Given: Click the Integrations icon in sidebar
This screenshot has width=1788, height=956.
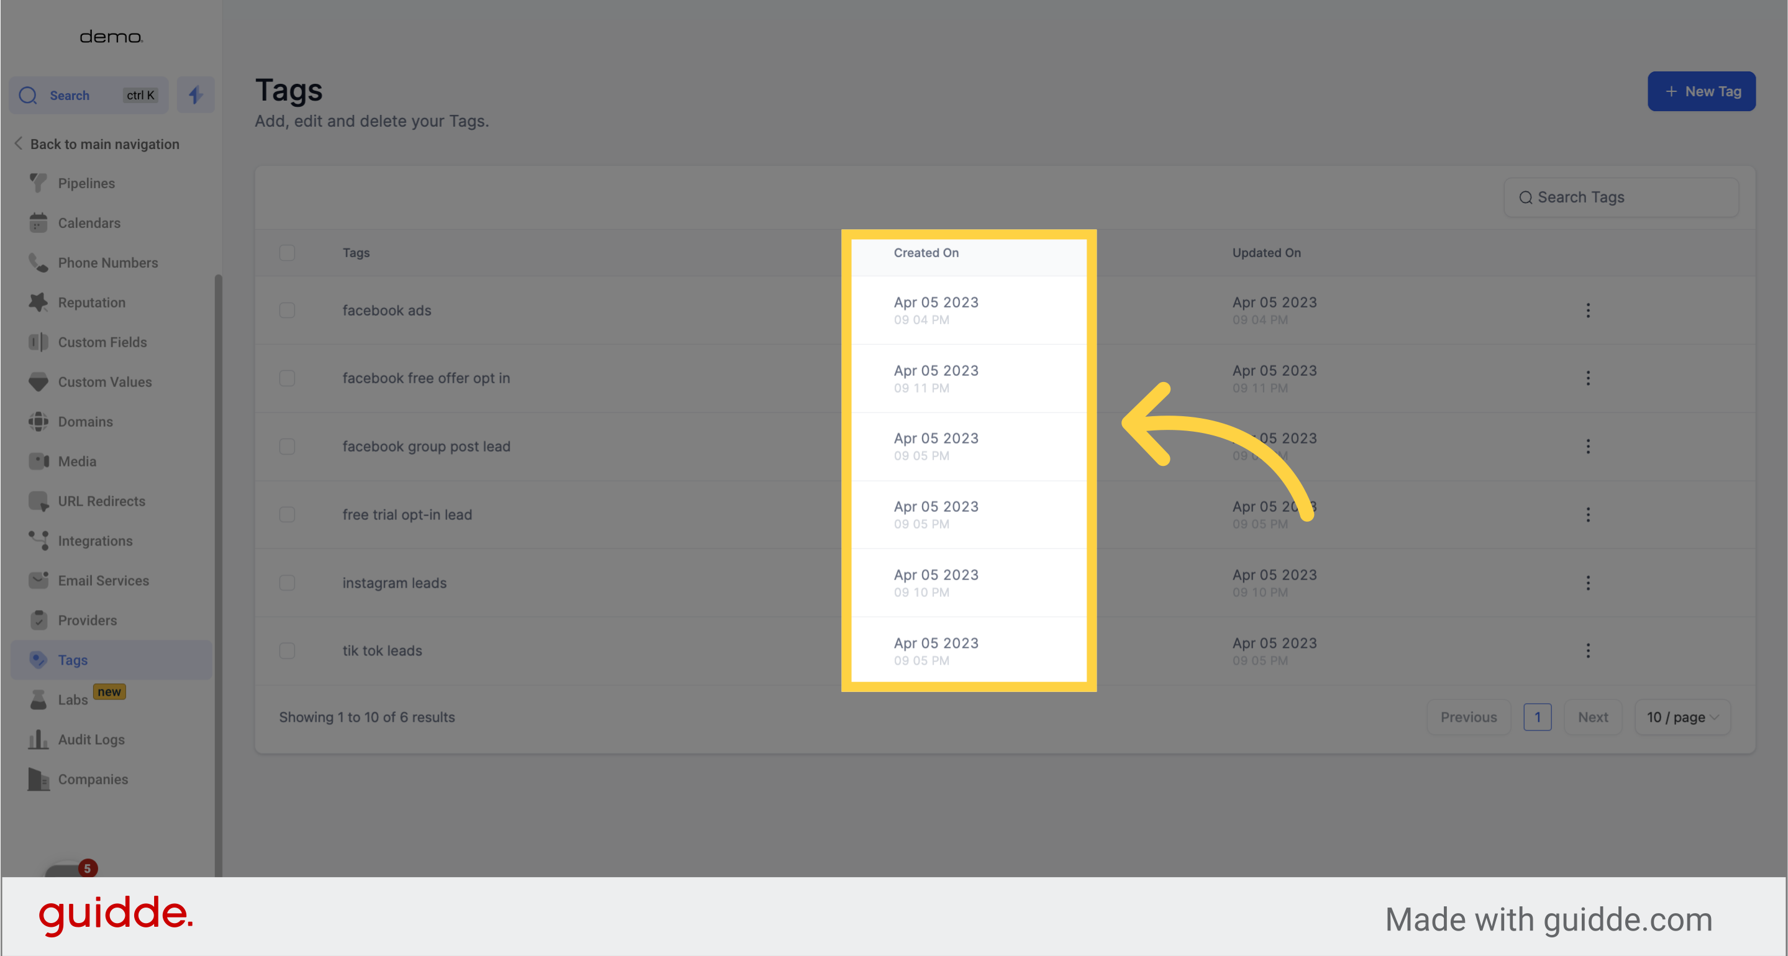Looking at the screenshot, I should [x=38, y=541].
